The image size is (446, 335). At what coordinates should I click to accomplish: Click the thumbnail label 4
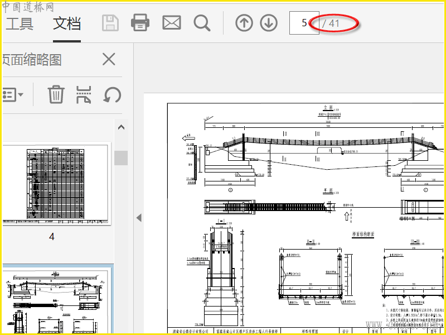click(51, 236)
